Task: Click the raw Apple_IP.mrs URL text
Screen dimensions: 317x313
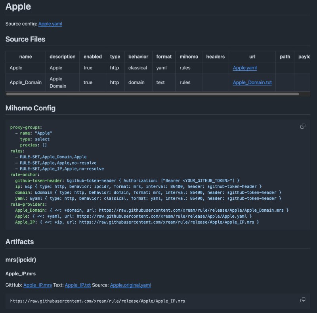Action: point(97,301)
